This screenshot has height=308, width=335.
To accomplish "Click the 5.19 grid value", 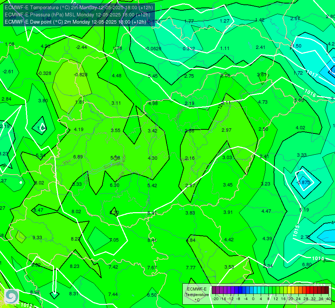I will tap(304, 210).
